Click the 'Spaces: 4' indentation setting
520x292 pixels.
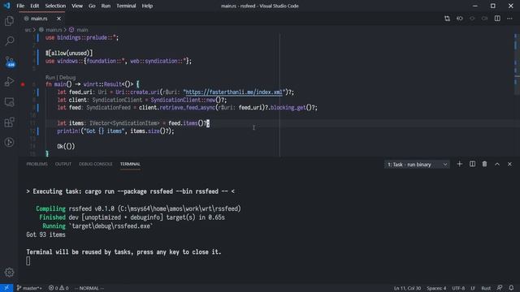436,288
